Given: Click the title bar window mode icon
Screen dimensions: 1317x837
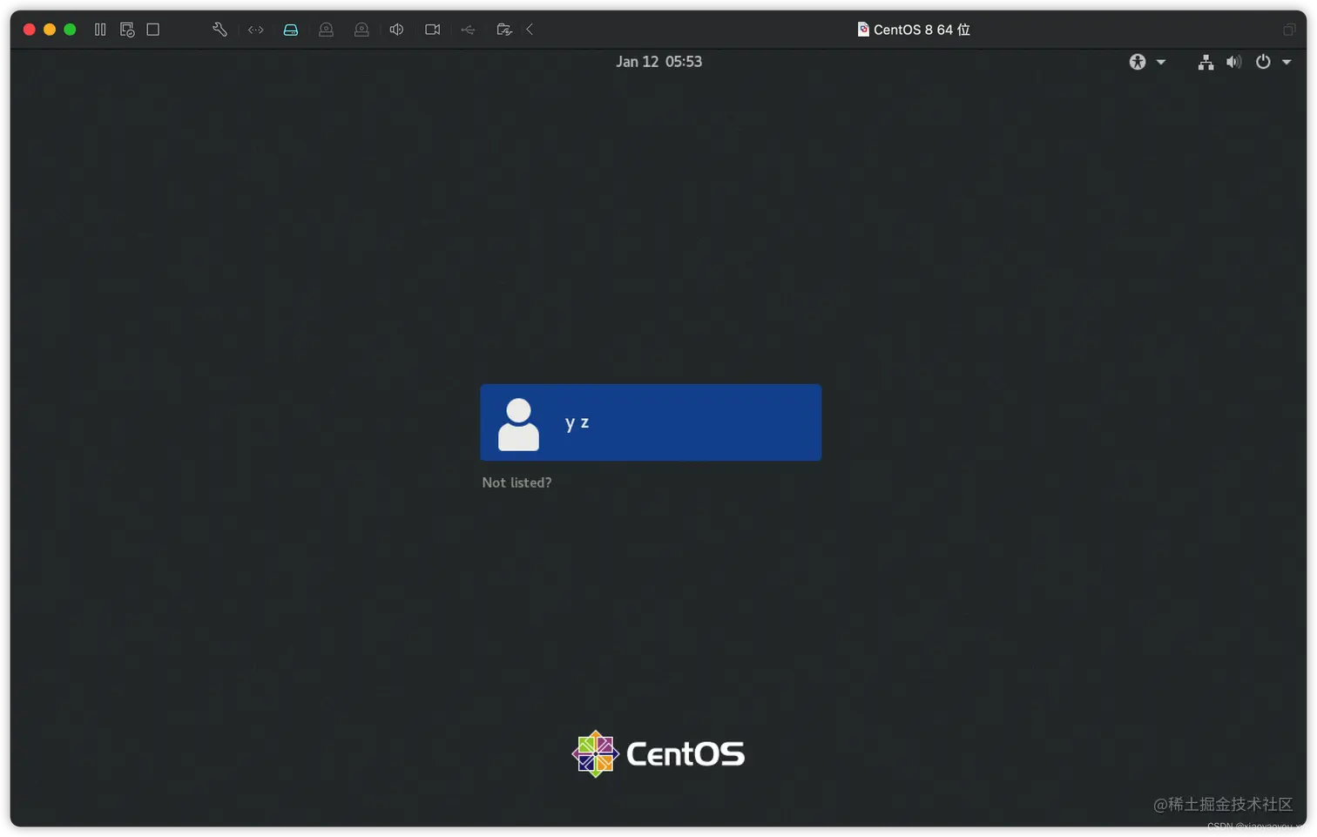Looking at the screenshot, I should pyautogui.click(x=1289, y=30).
